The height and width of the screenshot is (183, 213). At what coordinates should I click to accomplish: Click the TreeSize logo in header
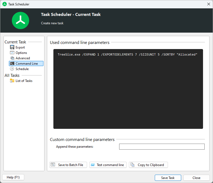point(20,20)
